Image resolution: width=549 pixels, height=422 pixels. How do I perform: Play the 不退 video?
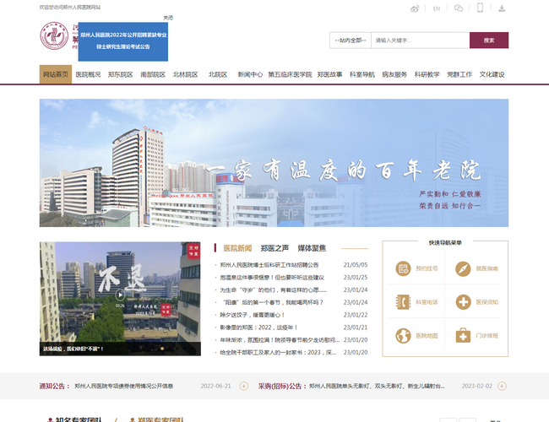pos(120,295)
